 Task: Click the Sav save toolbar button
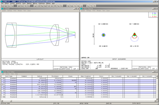click(x=9, y=6)
